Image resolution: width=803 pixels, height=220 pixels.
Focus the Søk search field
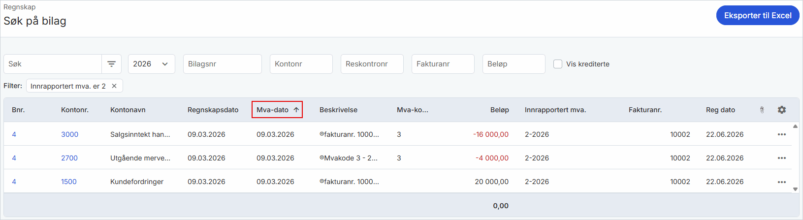point(53,64)
